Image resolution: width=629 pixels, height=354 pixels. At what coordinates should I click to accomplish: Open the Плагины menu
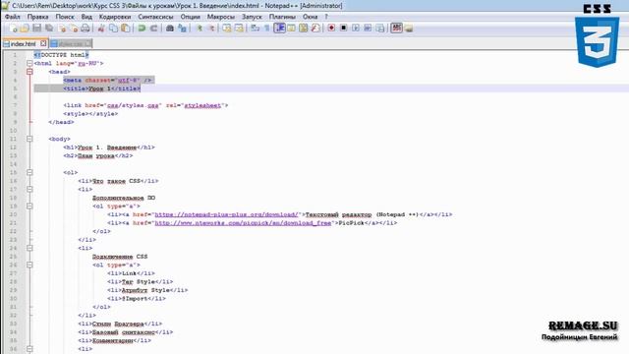point(282,17)
